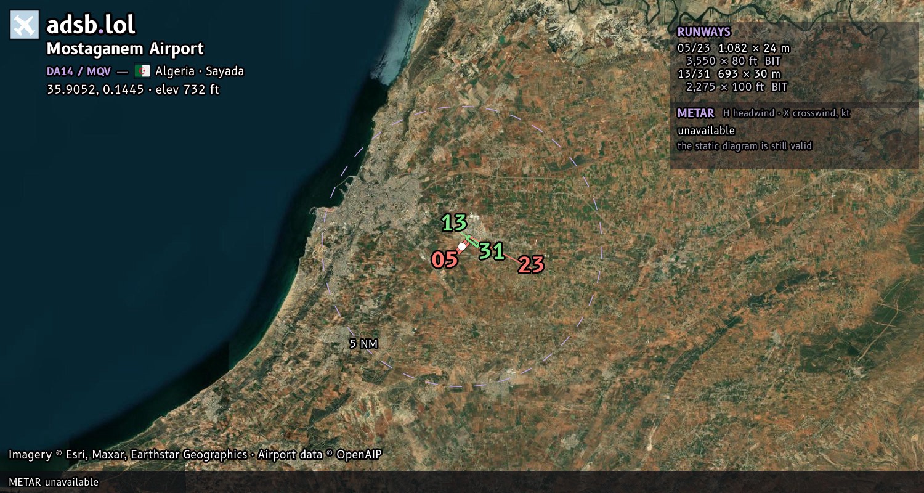Image resolution: width=924 pixels, height=493 pixels.
Task: Click the RUNWAYS panel heading
Action: click(703, 32)
